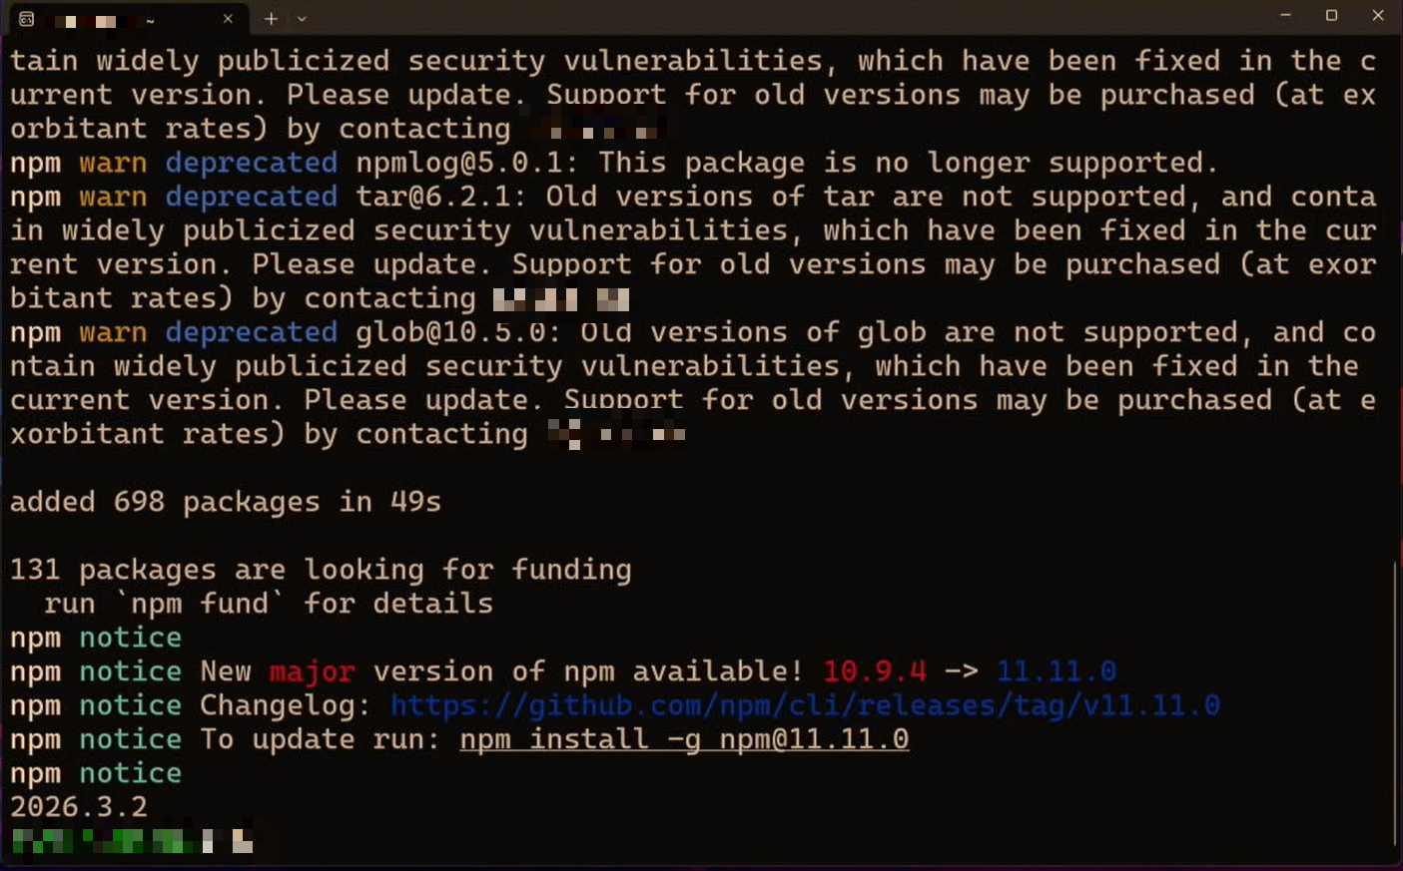This screenshot has width=1403, height=871.
Task: Open a new terminal tab with the plus icon
Action: (x=271, y=17)
